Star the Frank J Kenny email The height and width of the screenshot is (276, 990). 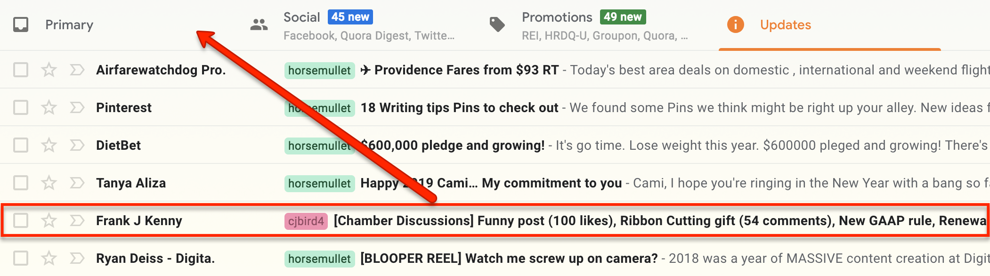coord(49,220)
